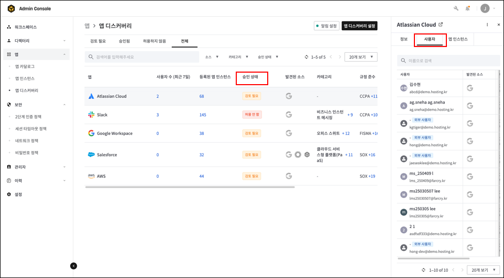
Task: Close the Atlassian Cloud detail panel
Action: [x=498, y=25]
